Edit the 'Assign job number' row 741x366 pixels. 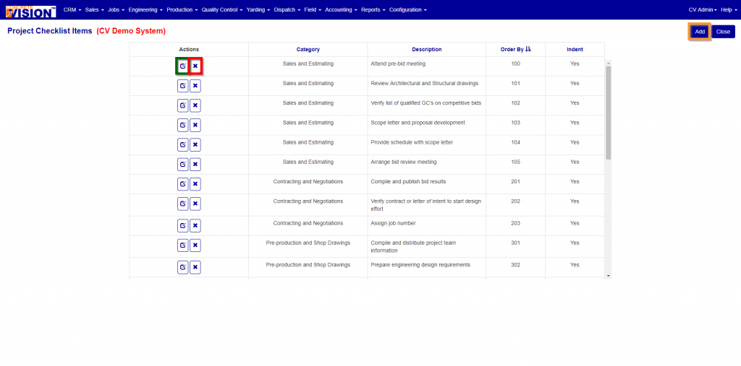click(183, 226)
